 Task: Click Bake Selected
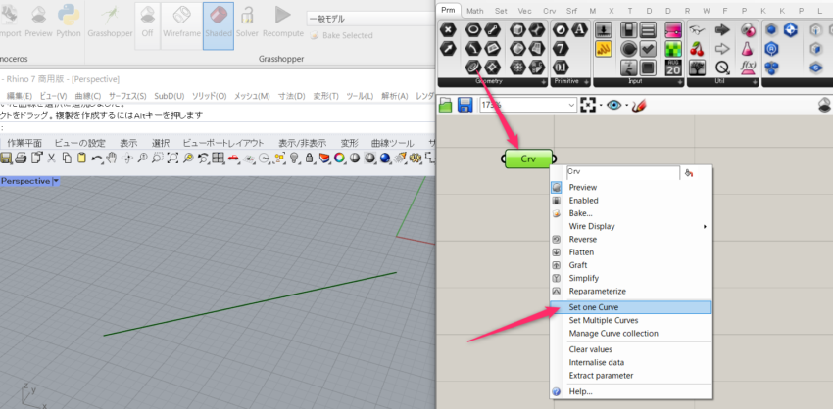pyautogui.click(x=341, y=35)
